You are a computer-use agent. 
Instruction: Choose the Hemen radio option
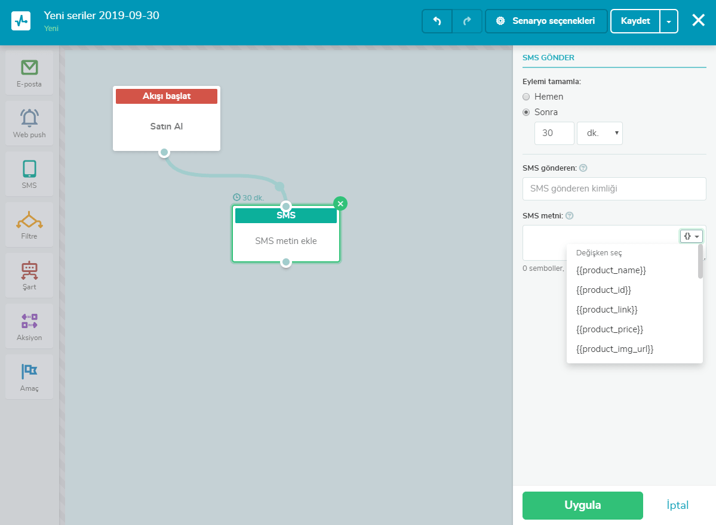point(526,97)
